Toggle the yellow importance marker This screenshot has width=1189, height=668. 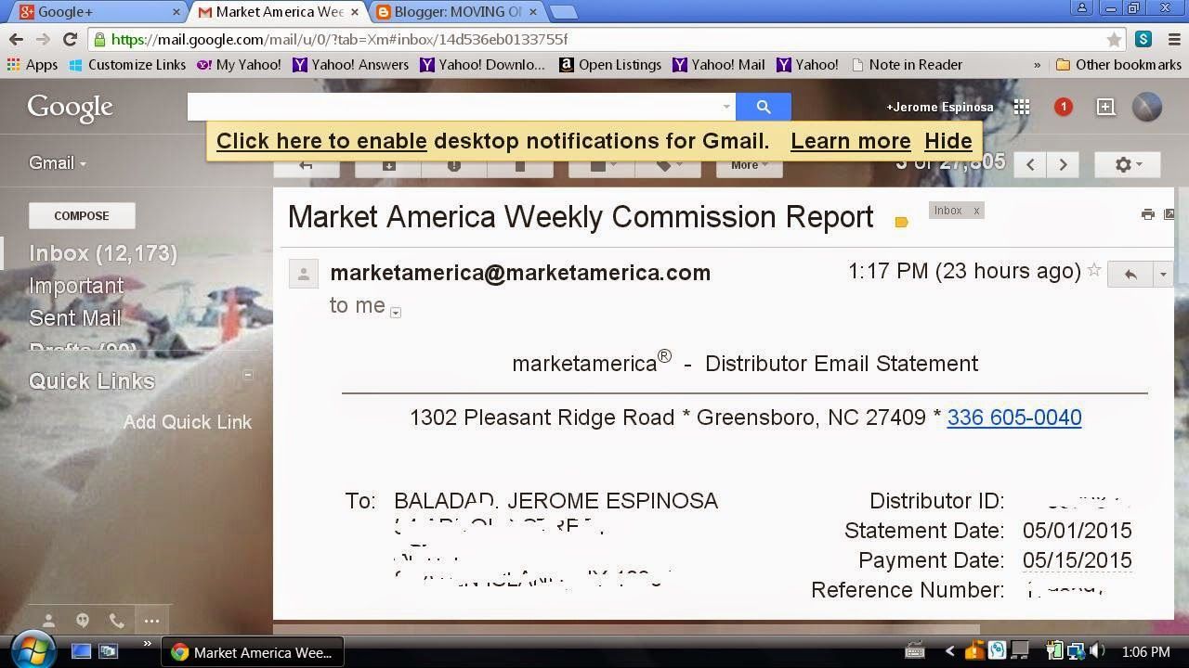(901, 222)
